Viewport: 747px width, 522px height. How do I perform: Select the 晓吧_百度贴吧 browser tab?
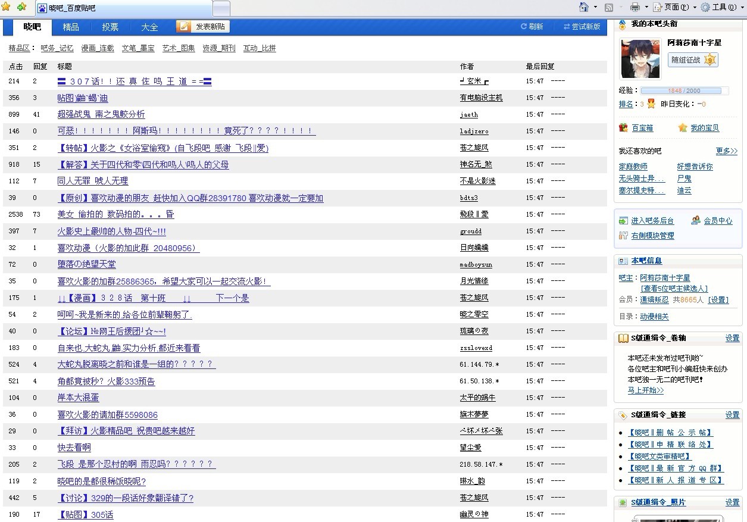(124, 8)
